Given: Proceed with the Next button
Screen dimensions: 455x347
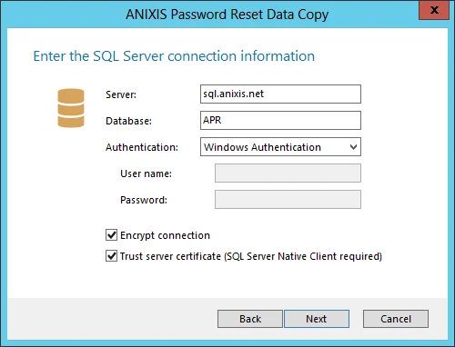Looking at the screenshot, I should [x=317, y=319].
